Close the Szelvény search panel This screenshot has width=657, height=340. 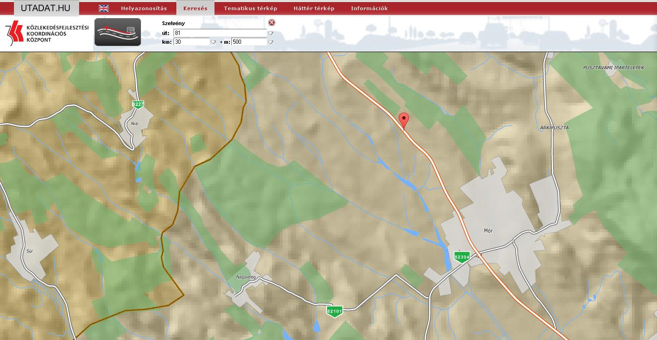(x=272, y=22)
